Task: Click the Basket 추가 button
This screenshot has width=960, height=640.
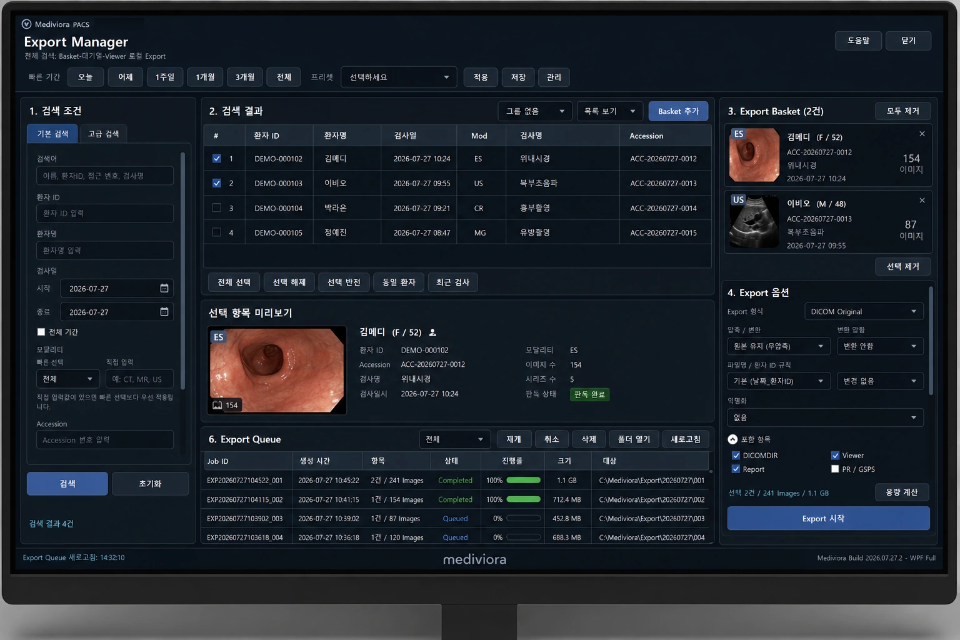Action: click(x=679, y=111)
